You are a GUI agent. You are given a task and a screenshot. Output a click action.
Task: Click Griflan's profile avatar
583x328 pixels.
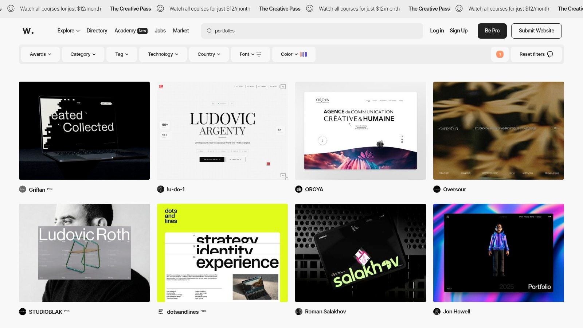22,189
